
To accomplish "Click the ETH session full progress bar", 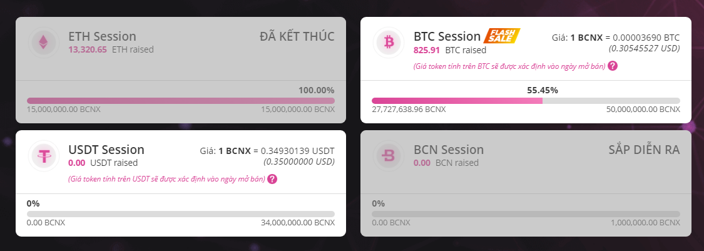I will [180, 101].
